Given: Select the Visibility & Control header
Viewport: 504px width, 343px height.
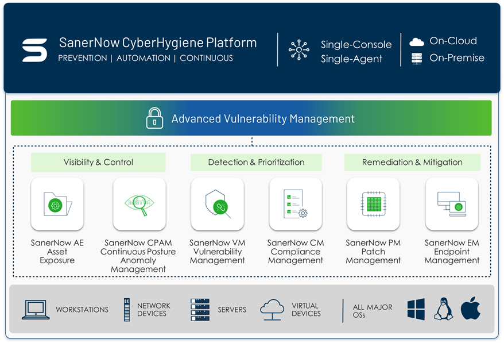Looking at the screenshot, I should tap(98, 162).
